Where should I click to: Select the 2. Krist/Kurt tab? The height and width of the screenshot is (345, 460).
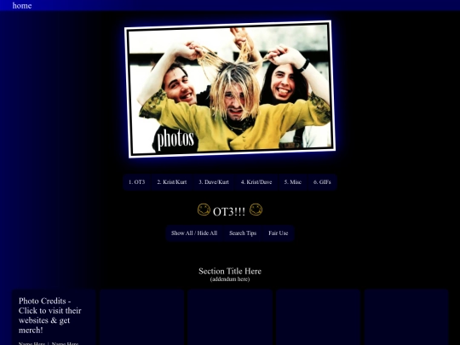(x=172, y=182)
